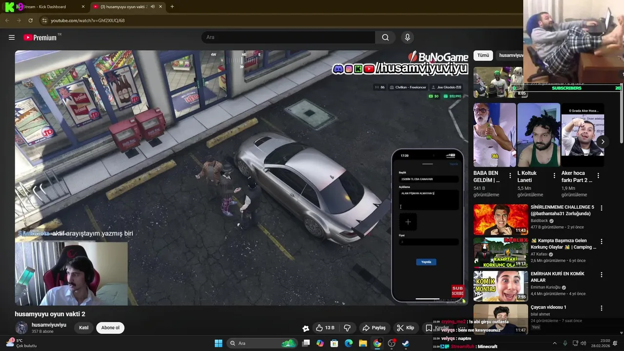Show next Shorts with arrow button
This screenshot has width=624, height=351.
click(x=603, y=142)
